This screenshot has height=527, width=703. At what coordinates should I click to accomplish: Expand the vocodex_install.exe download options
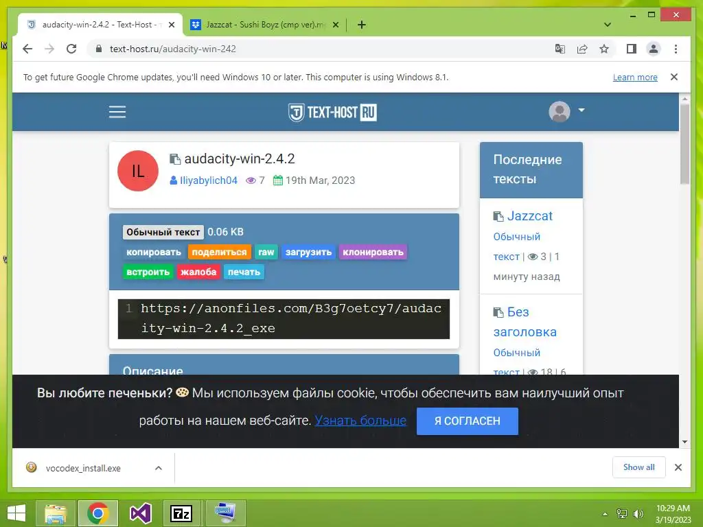click(x=159, y=468)
